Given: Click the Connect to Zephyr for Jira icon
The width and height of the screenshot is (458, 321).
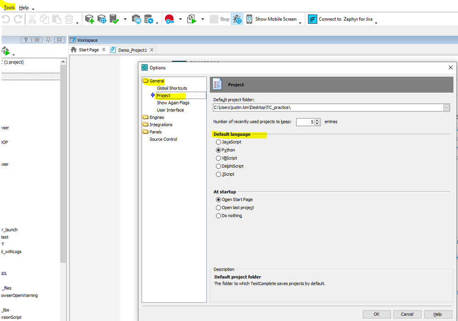Looking at the screenshot, I should (312, 19).
